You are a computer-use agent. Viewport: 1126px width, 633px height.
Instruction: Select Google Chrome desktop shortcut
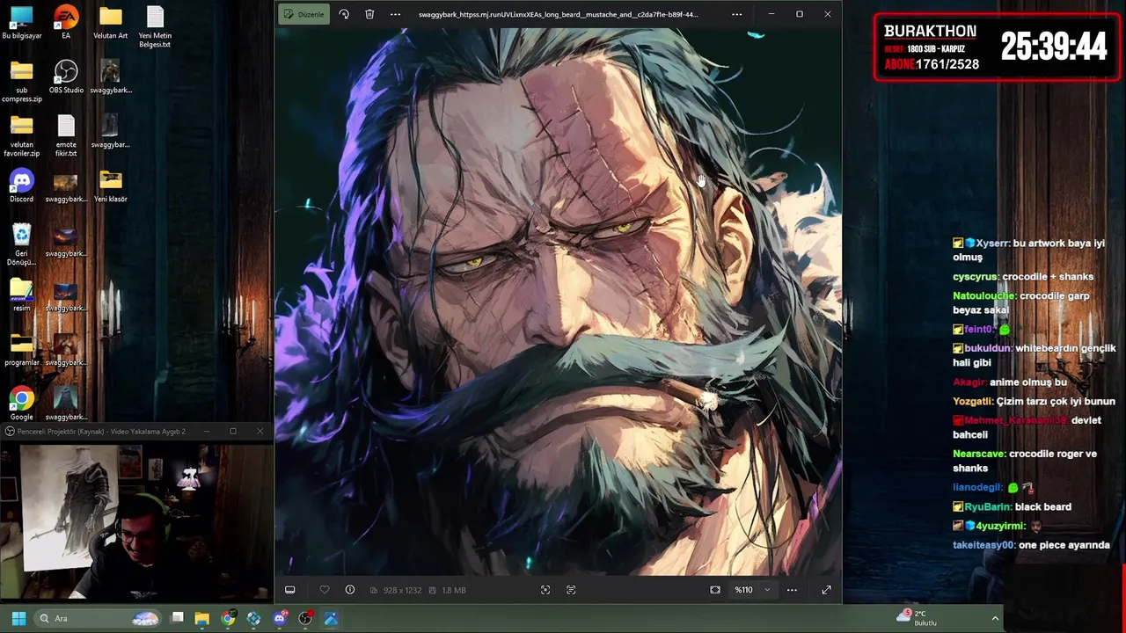coord(22,404)
